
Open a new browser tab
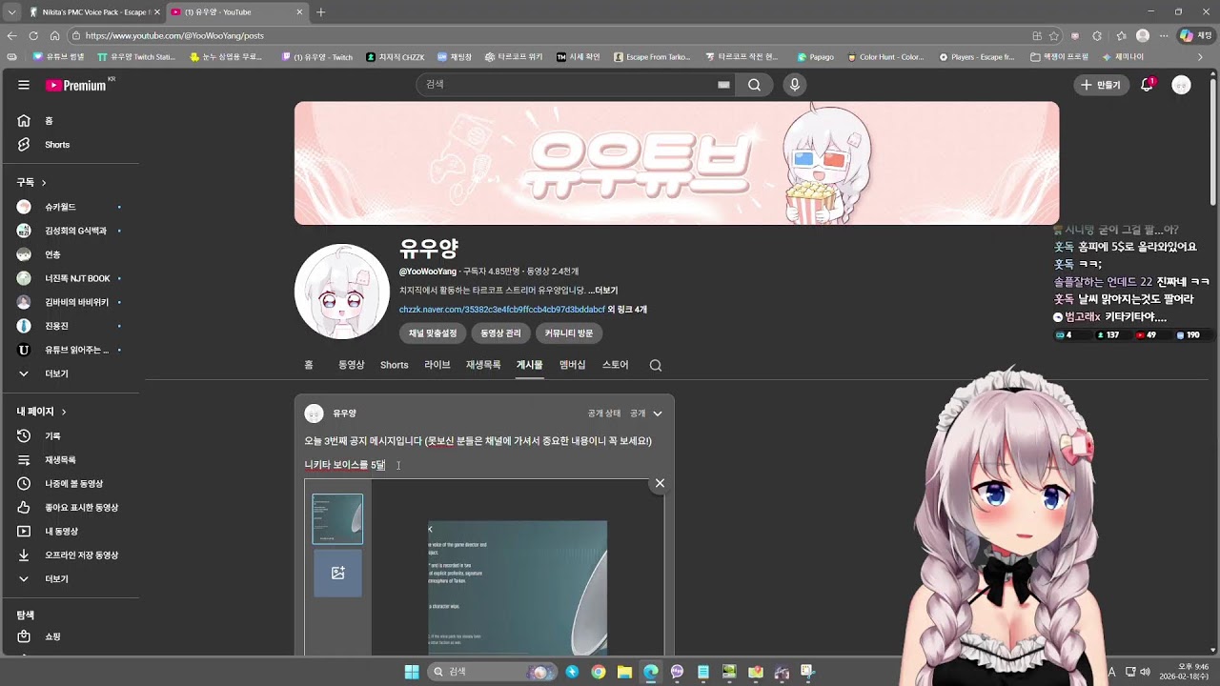coord(320,12)
